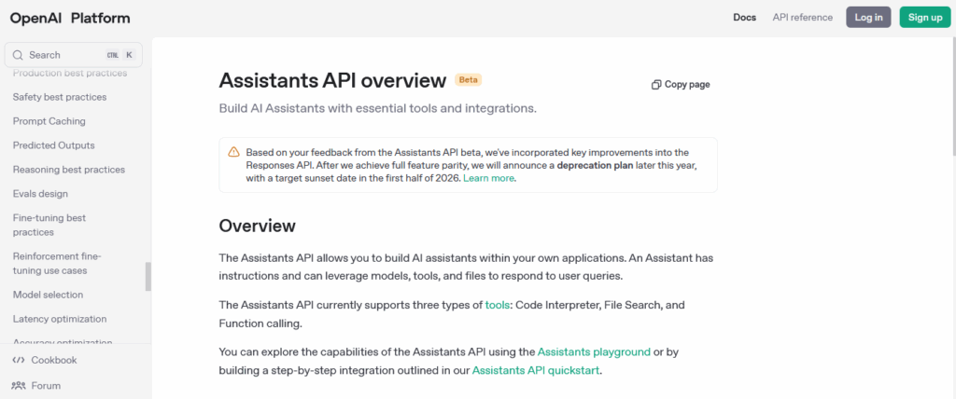The image size is (956, 399).
Task: Open Reasoning best practices in sidebar
Action: (x=69, y=170)
